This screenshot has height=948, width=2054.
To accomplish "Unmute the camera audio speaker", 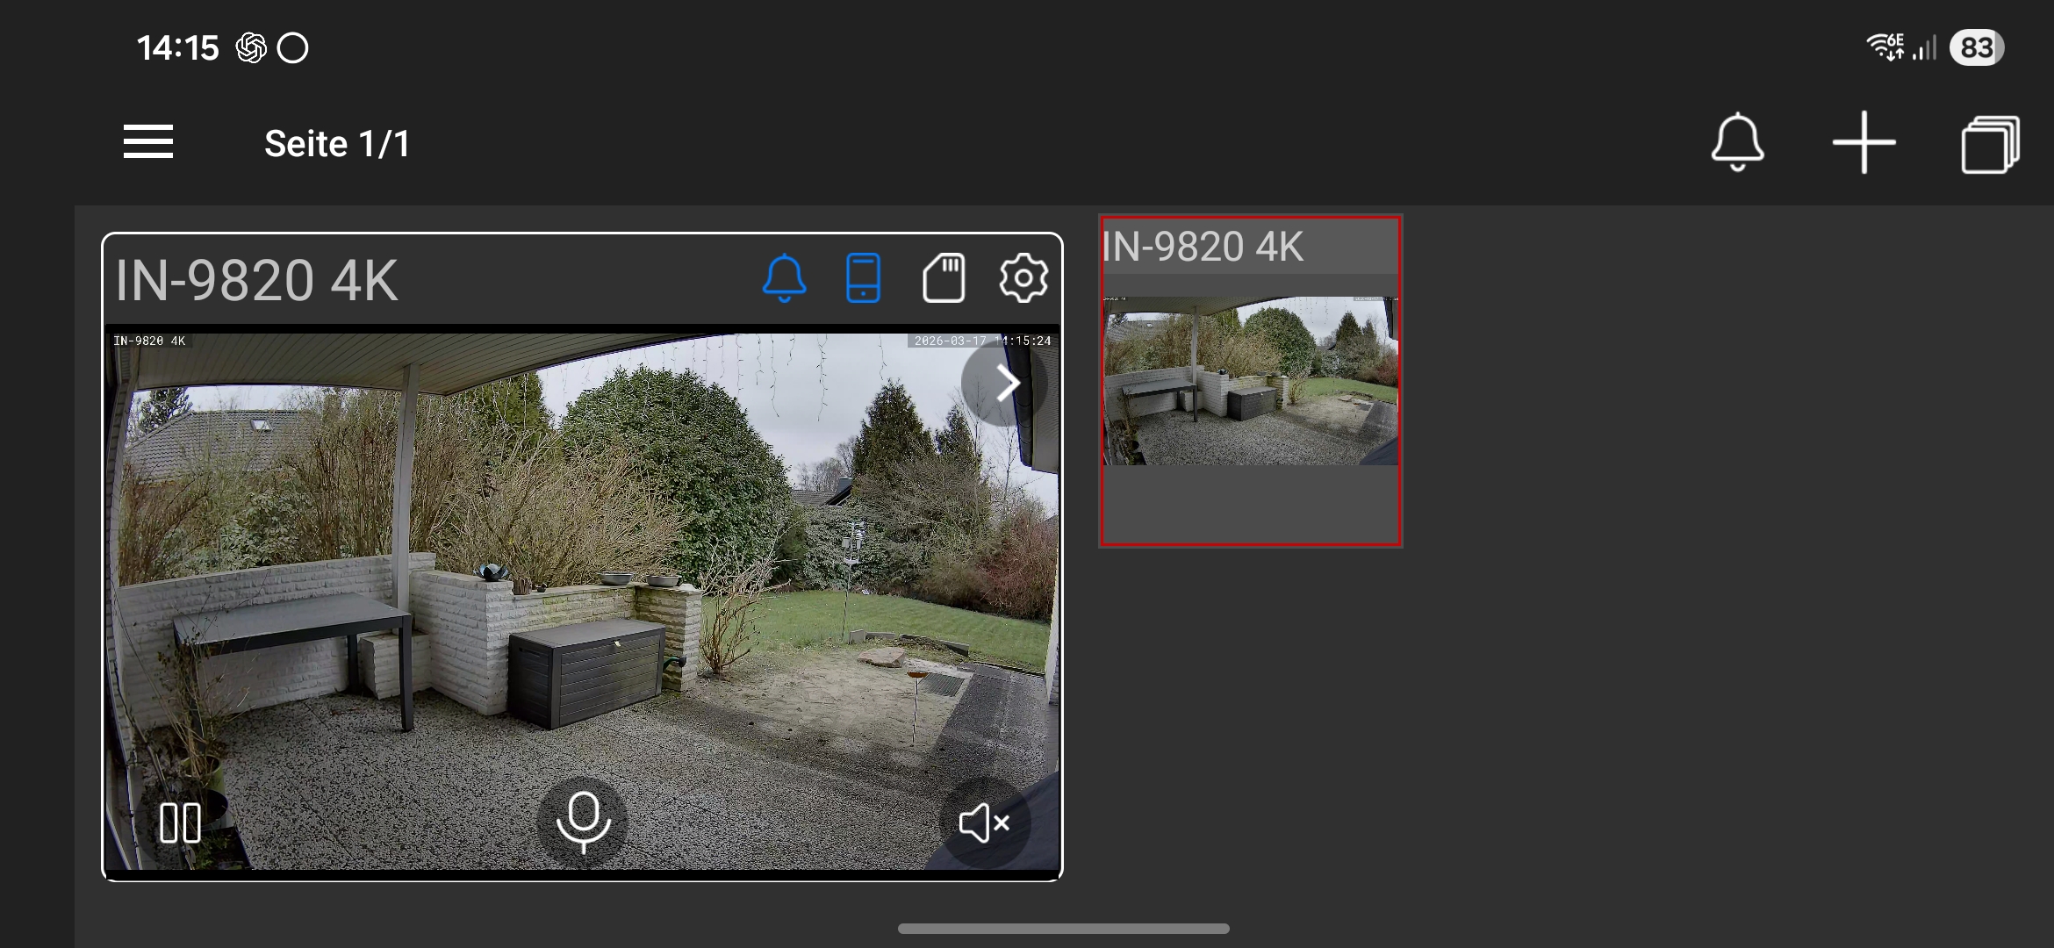I will click(983, 822).
